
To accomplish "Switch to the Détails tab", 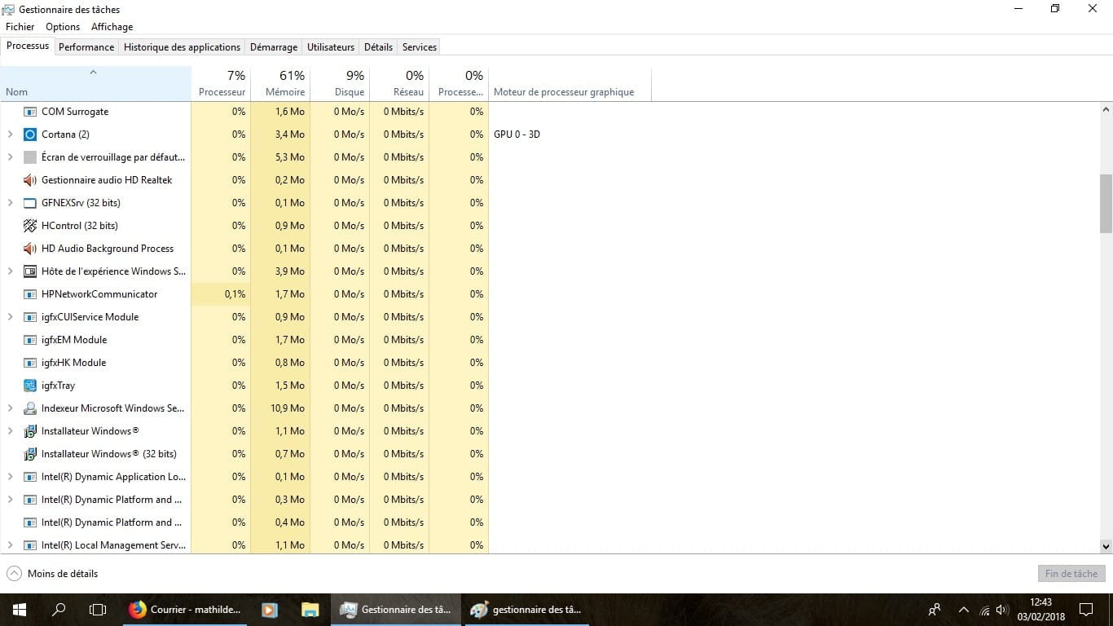I will click(x=378, y=47).
